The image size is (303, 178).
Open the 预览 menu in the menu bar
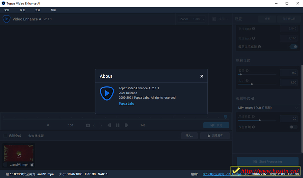click(22, 10)
